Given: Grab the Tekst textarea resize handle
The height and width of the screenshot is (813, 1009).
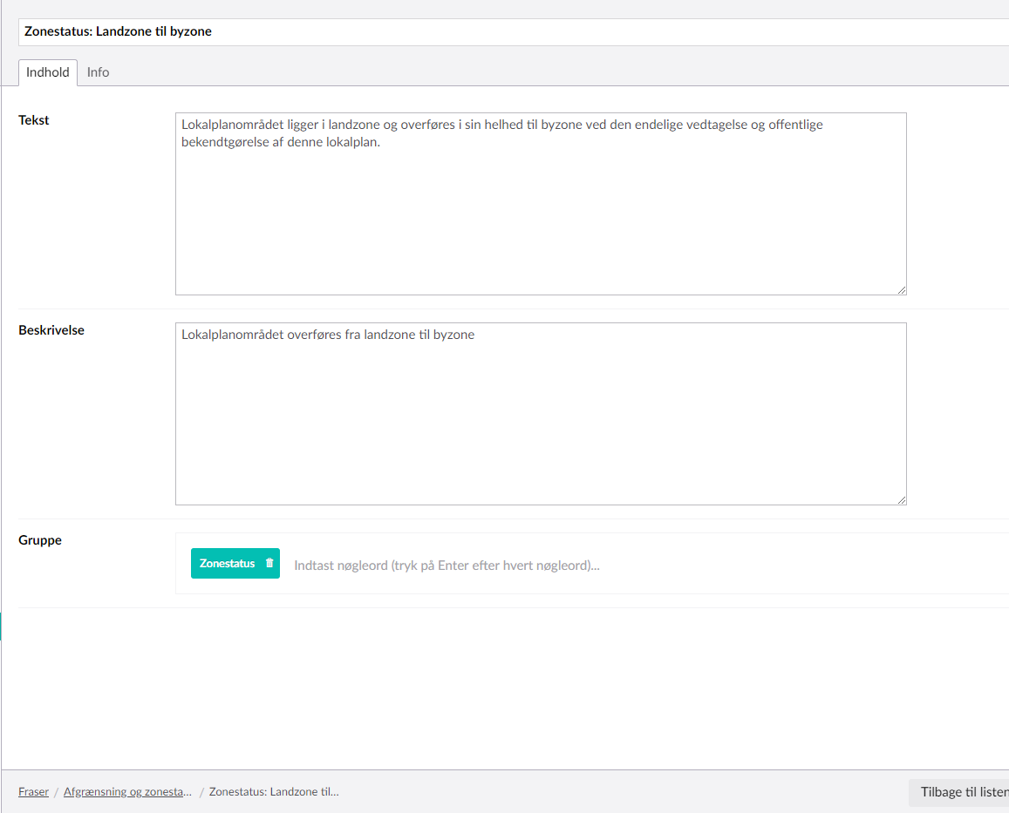Looking at the screenshot, I should coord(901,289).
